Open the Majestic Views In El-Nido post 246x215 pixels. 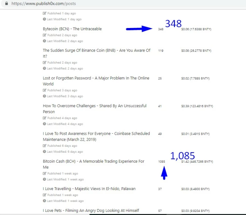89,189
